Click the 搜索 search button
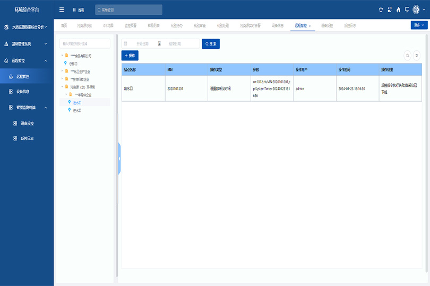430x286 pixels. point(211,44)
